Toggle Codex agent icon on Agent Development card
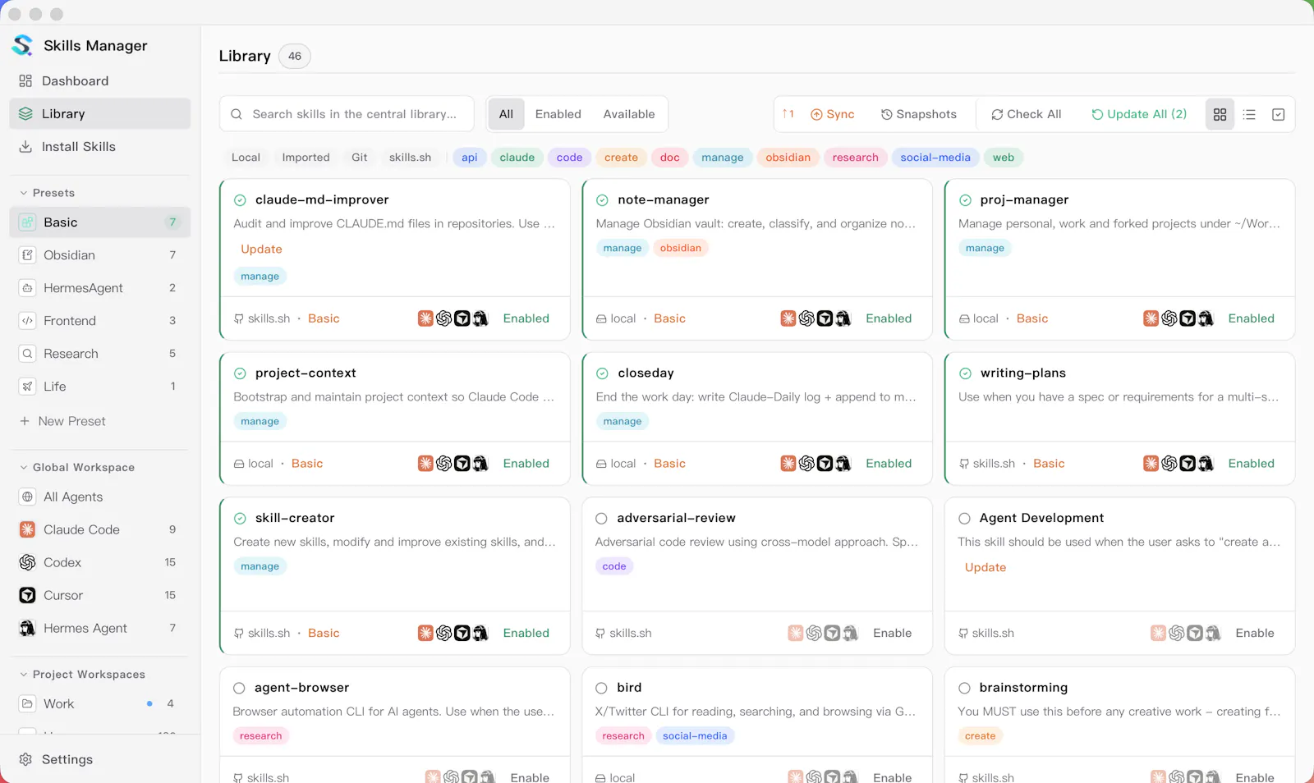Screen dimensions: 1314x783 [x=1176, y=633]
